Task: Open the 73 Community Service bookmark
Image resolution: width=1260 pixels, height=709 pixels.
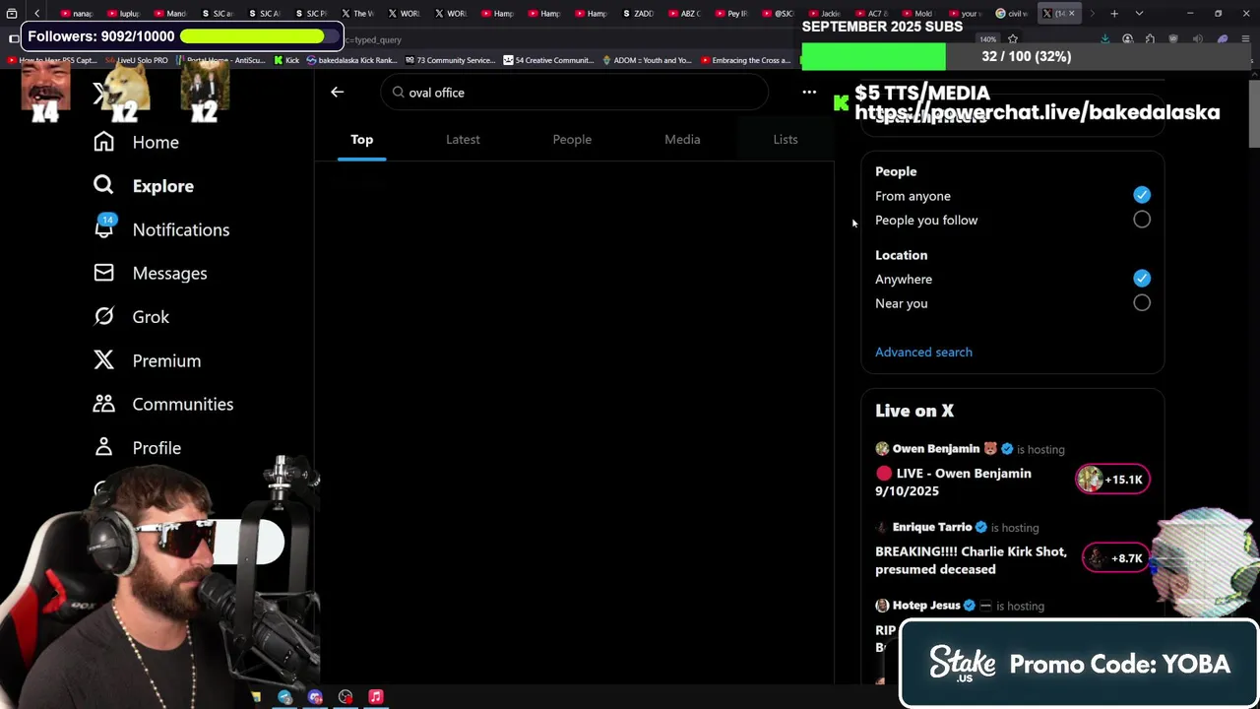Action: tap(450, 60)
